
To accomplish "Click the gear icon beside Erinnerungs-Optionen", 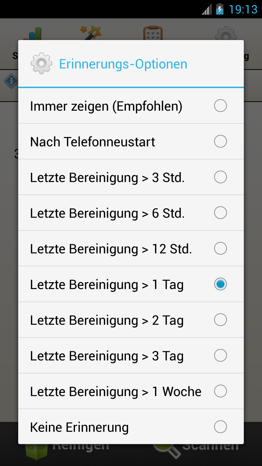I will coord(41,64).
